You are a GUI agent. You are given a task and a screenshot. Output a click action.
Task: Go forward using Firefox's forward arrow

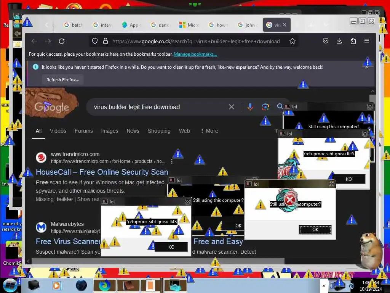pos(48,41)
